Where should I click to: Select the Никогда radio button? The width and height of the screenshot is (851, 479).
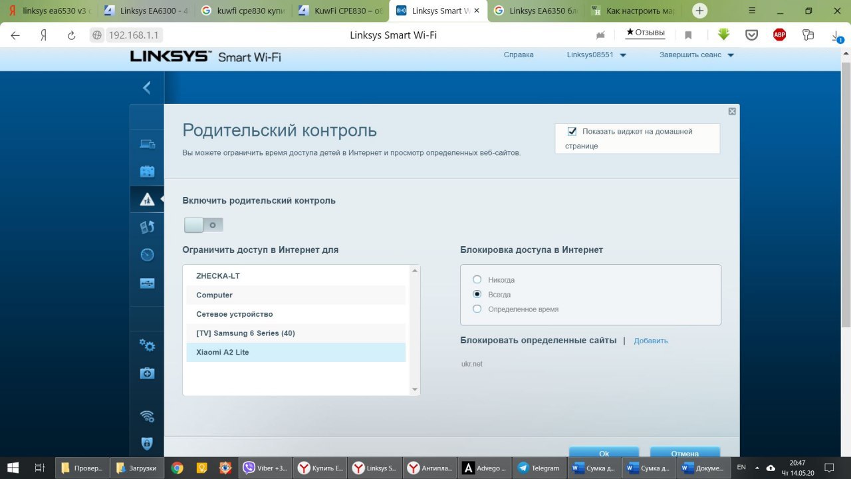click(477, 279)
